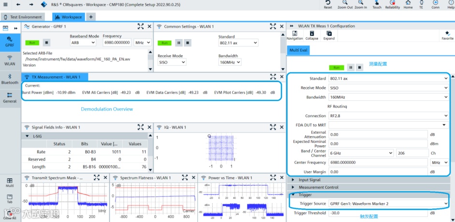Select the Multi Eval tab
The height and width of the screenshot is (222, 455).
pos(298,50)
